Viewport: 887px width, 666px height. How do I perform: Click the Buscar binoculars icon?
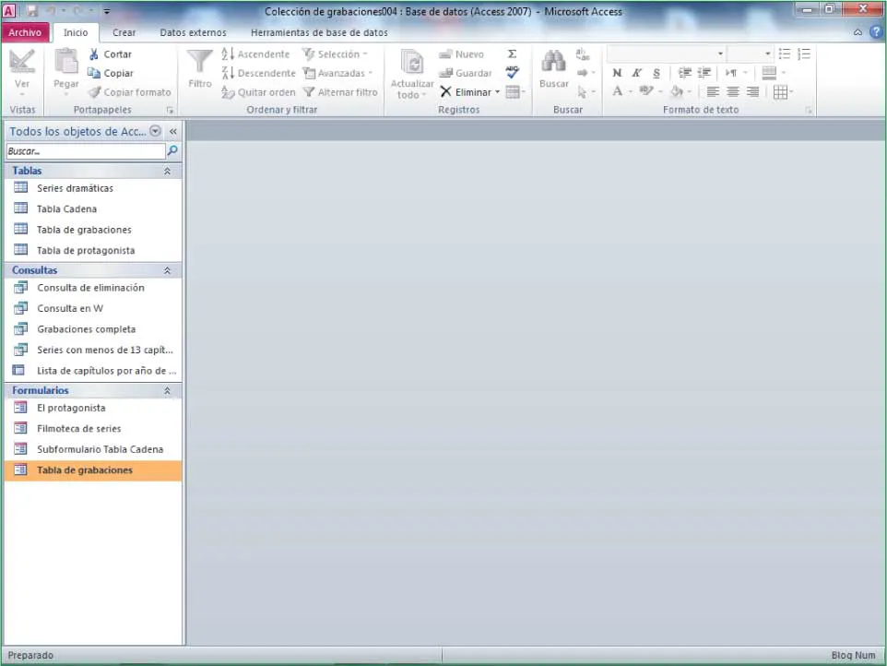(x=553, y=62)
